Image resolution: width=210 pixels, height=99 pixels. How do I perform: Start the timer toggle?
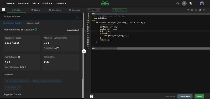(119, 10)
